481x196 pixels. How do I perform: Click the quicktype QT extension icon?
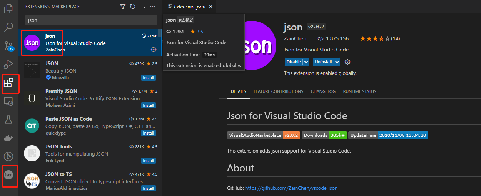click(x=32, y=126)
